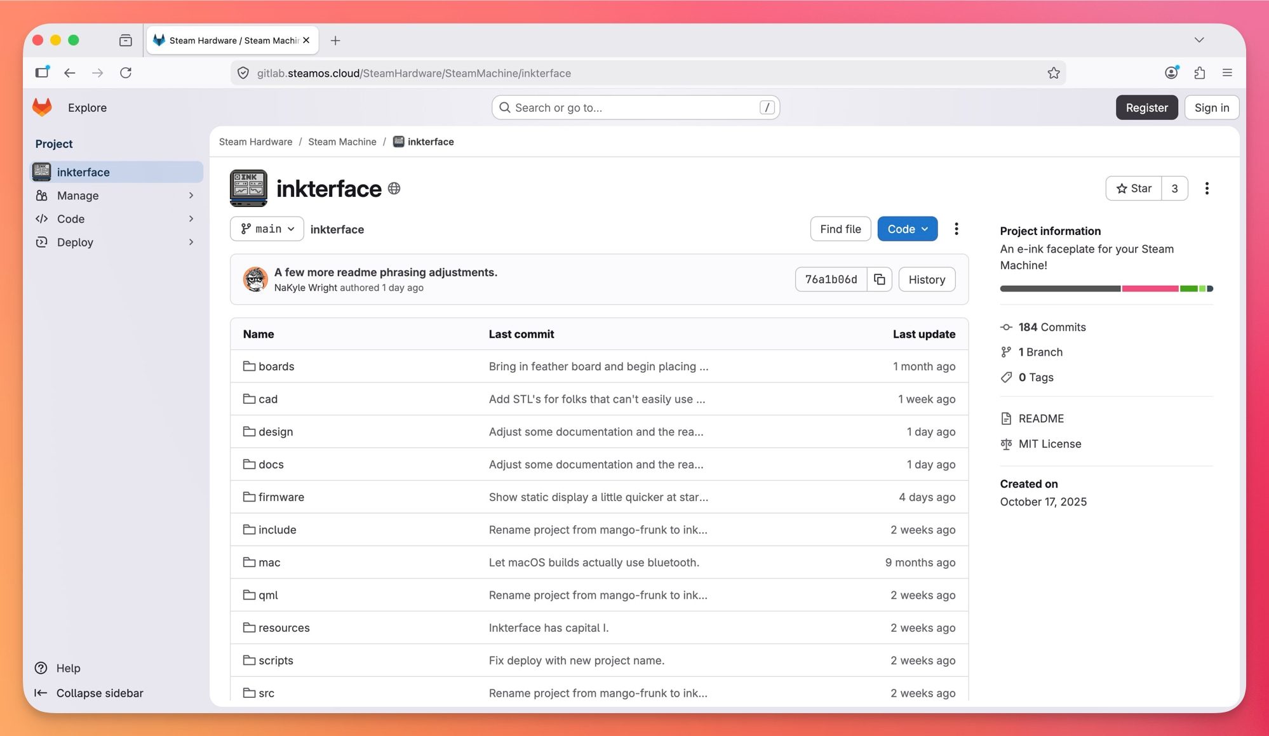Screen dimensions: 1269x736
Task: Reload the browser page
Action: click(126, 73)
